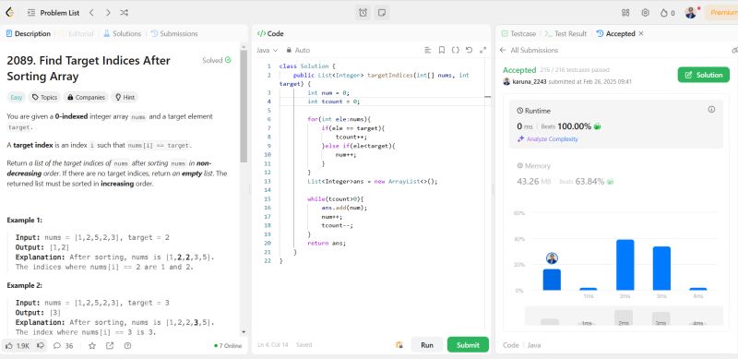Click the Solved status badge
738x359 pixels.
(217, 60)
